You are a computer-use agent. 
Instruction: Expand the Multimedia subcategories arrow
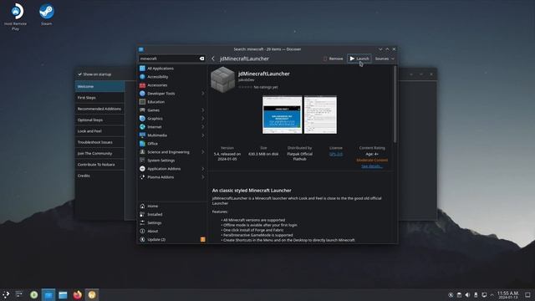point(203,135)
